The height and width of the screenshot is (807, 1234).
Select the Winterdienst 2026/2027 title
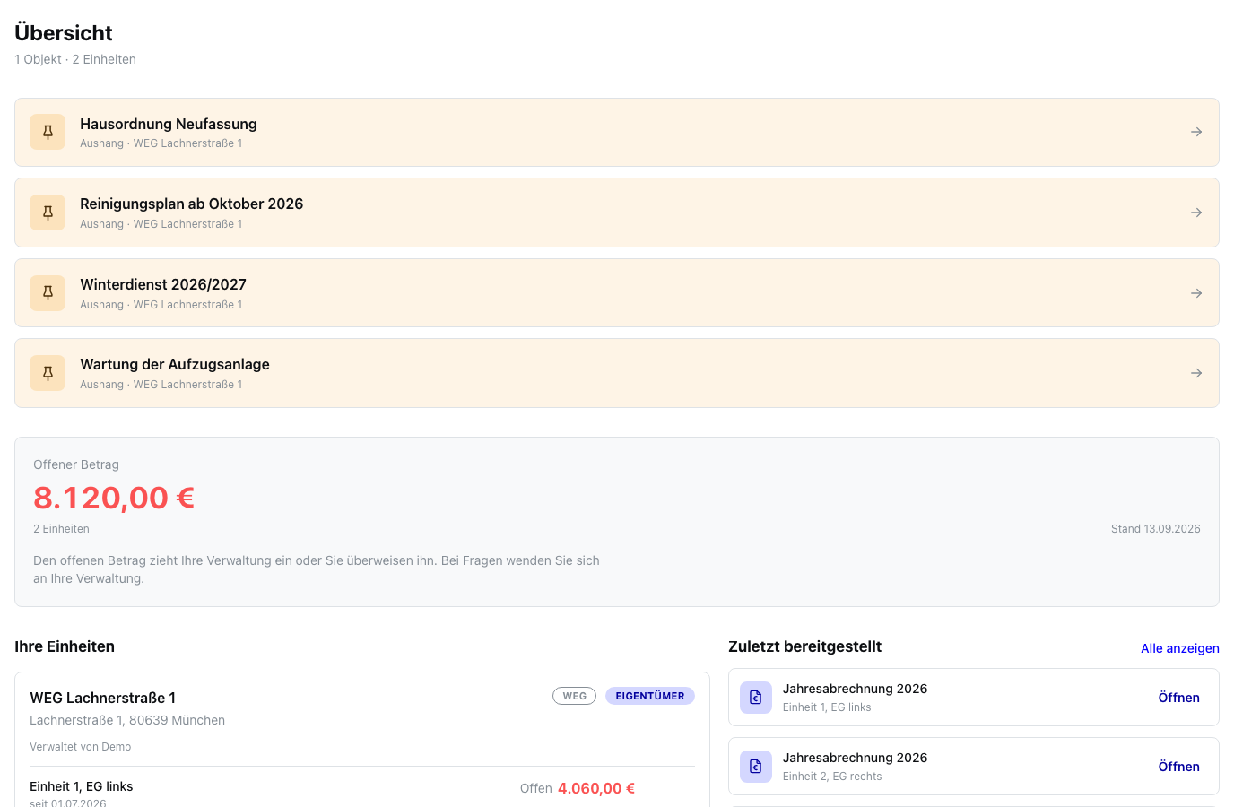163,284
